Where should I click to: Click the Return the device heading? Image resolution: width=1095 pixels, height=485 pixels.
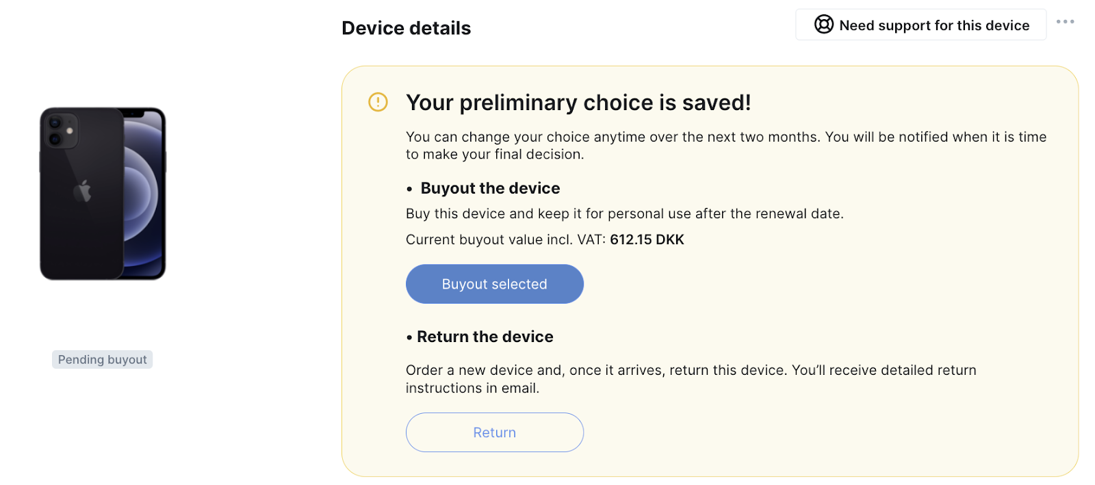point(485,337)
